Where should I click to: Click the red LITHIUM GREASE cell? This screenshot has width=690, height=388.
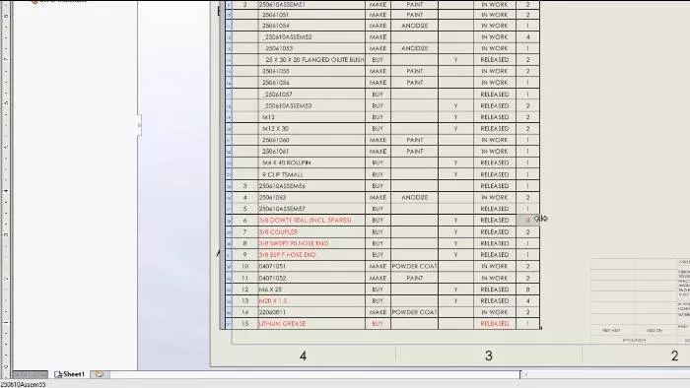[x=311, y=323]
